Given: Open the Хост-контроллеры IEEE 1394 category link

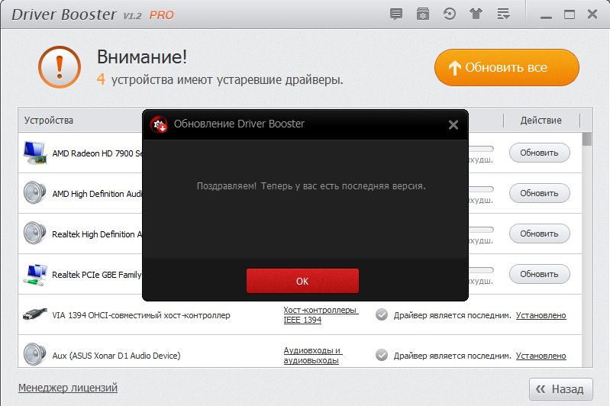Looking at the screenshot, I should [320, 315].
